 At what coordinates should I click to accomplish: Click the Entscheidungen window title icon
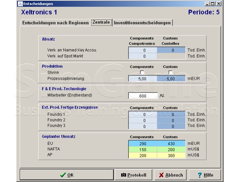20,4
